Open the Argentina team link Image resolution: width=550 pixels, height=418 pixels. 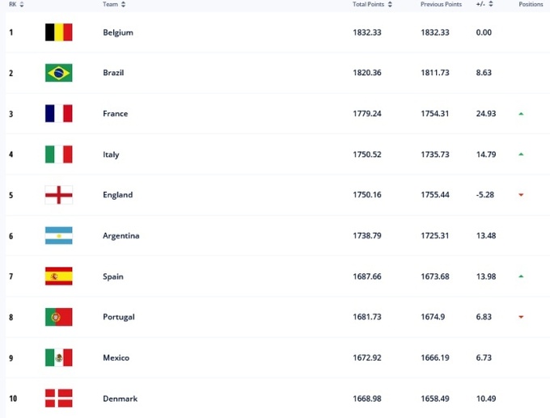point(121,235)
